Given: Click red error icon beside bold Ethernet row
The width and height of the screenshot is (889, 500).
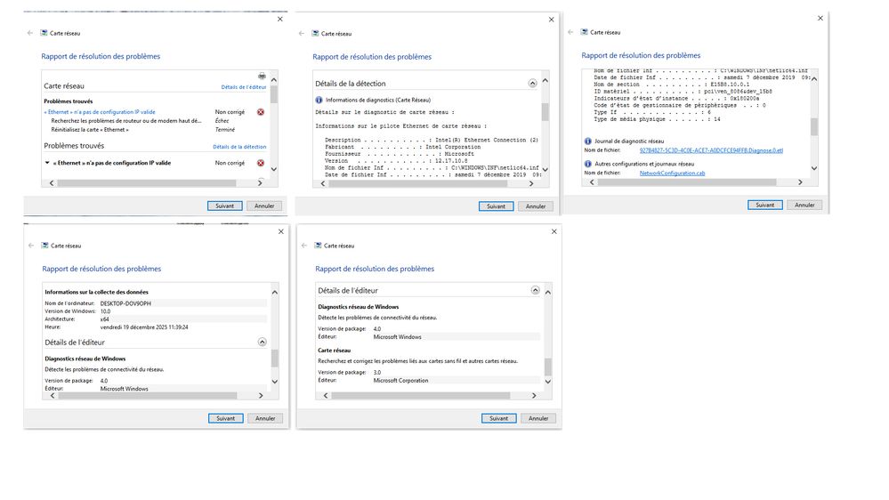Looking at the screenshot, I should coord(261,164).
